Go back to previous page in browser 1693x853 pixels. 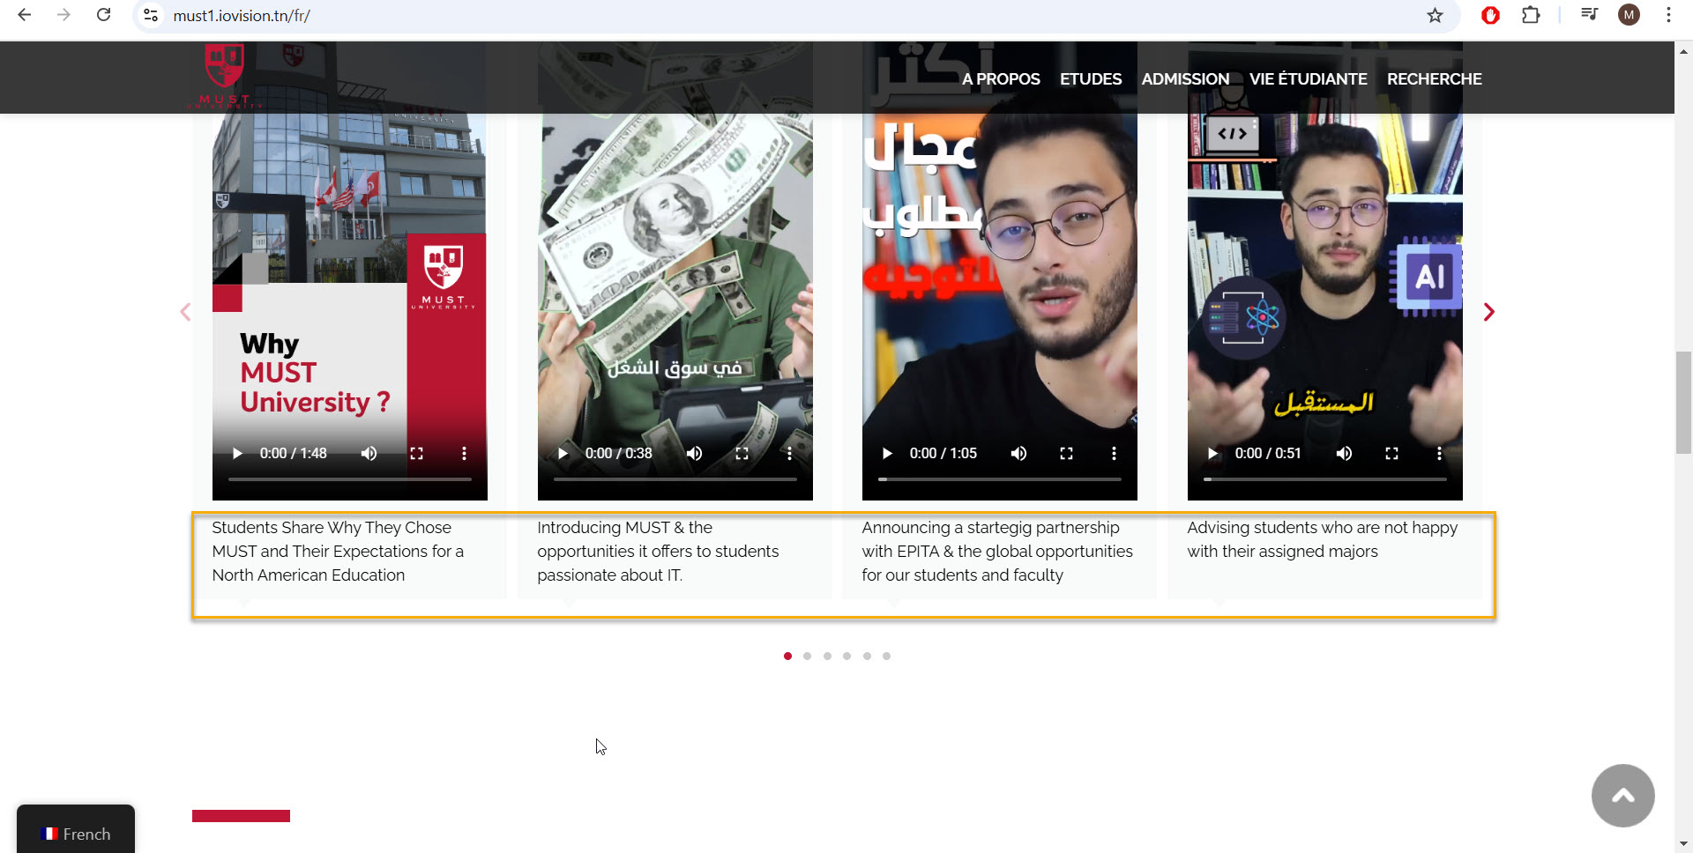(x=24, y=15)
